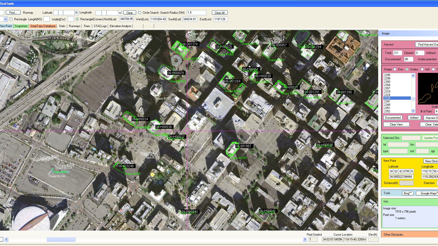Click the shape list scroll-up arrow
This screenshot has height=246, width=438.
pyautogui.click(x=413, y=75)
